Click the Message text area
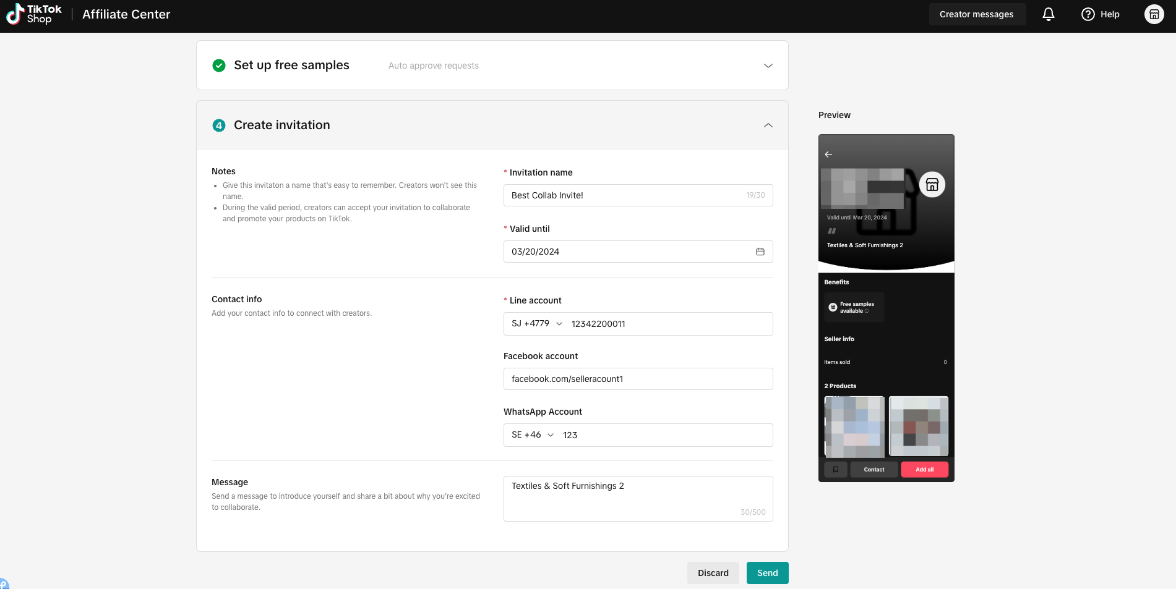 (x=638, y=499)
